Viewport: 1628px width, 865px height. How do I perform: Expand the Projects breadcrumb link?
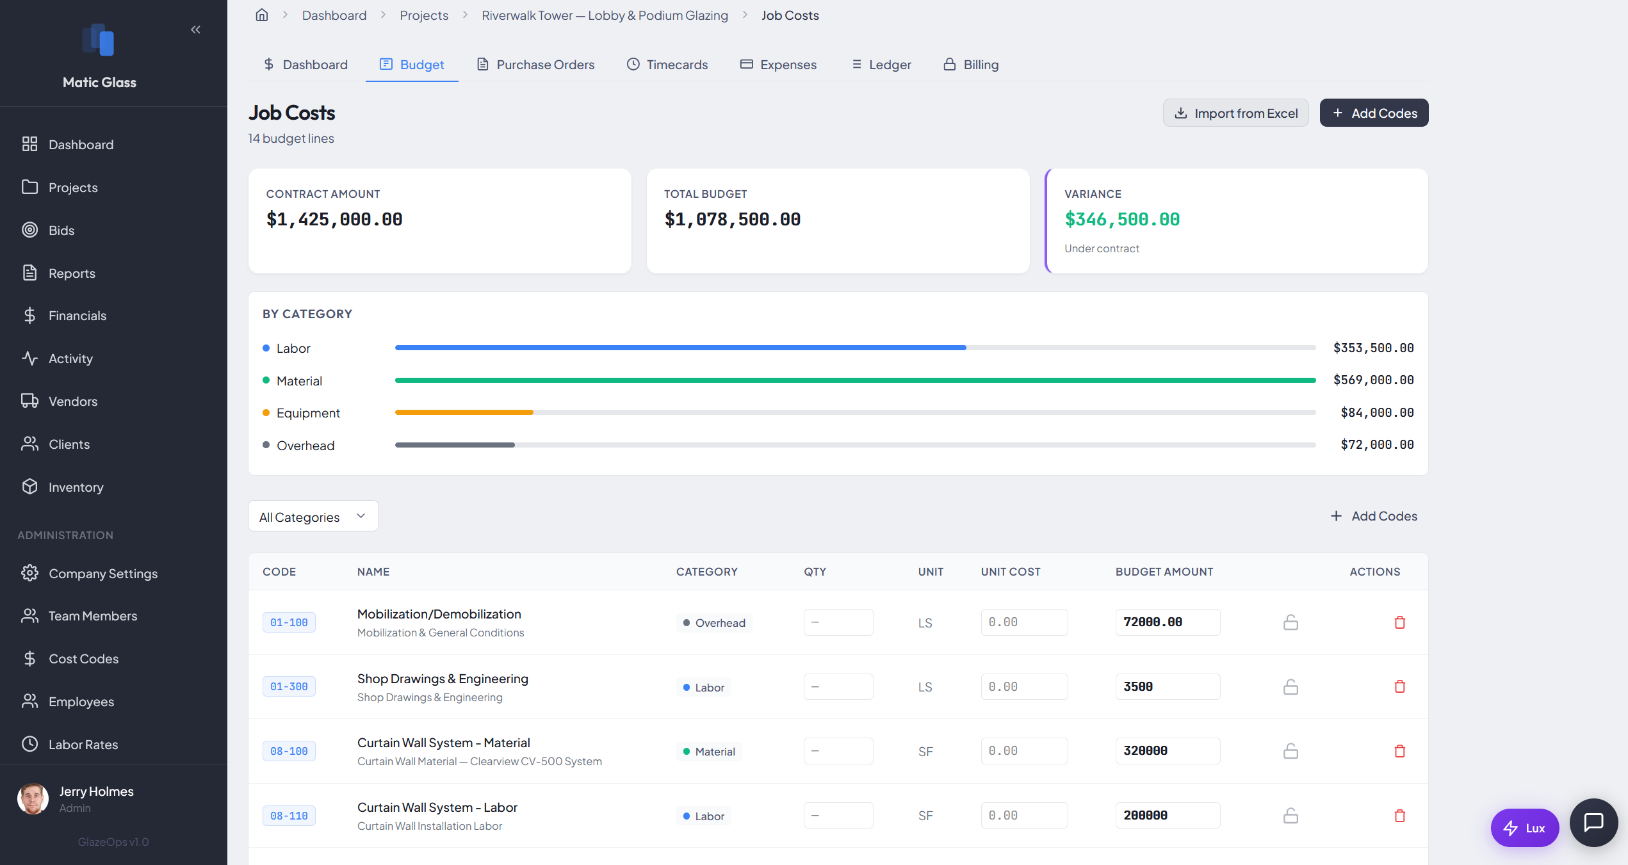pyautogui.click(x=423, y=15)
